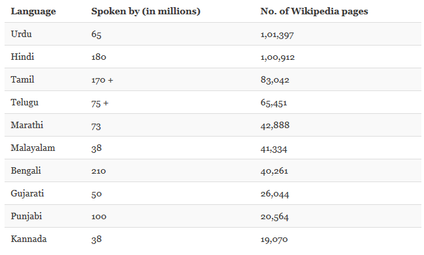Viewport: 424px width, 255px height.
Task: Select the Punjabi language cell
Action: pos(27,217)
